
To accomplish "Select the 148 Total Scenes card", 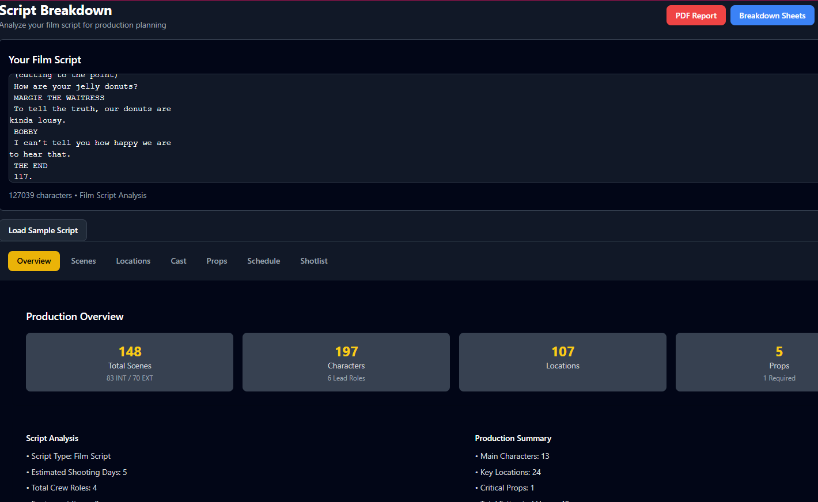I will 130,362.
